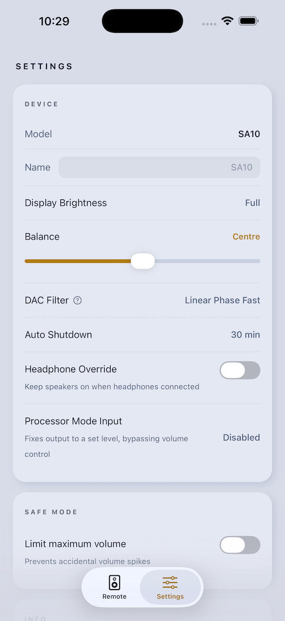Open the Processor Mode Input marked Disabled
This screenshot has width=285, height=621.
coord(241,437)
